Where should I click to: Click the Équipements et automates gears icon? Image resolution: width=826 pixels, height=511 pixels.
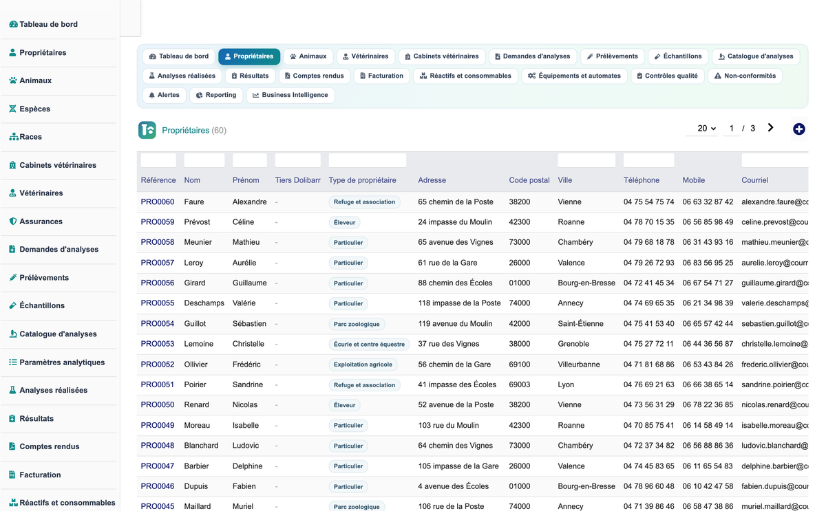click(531, 76)
